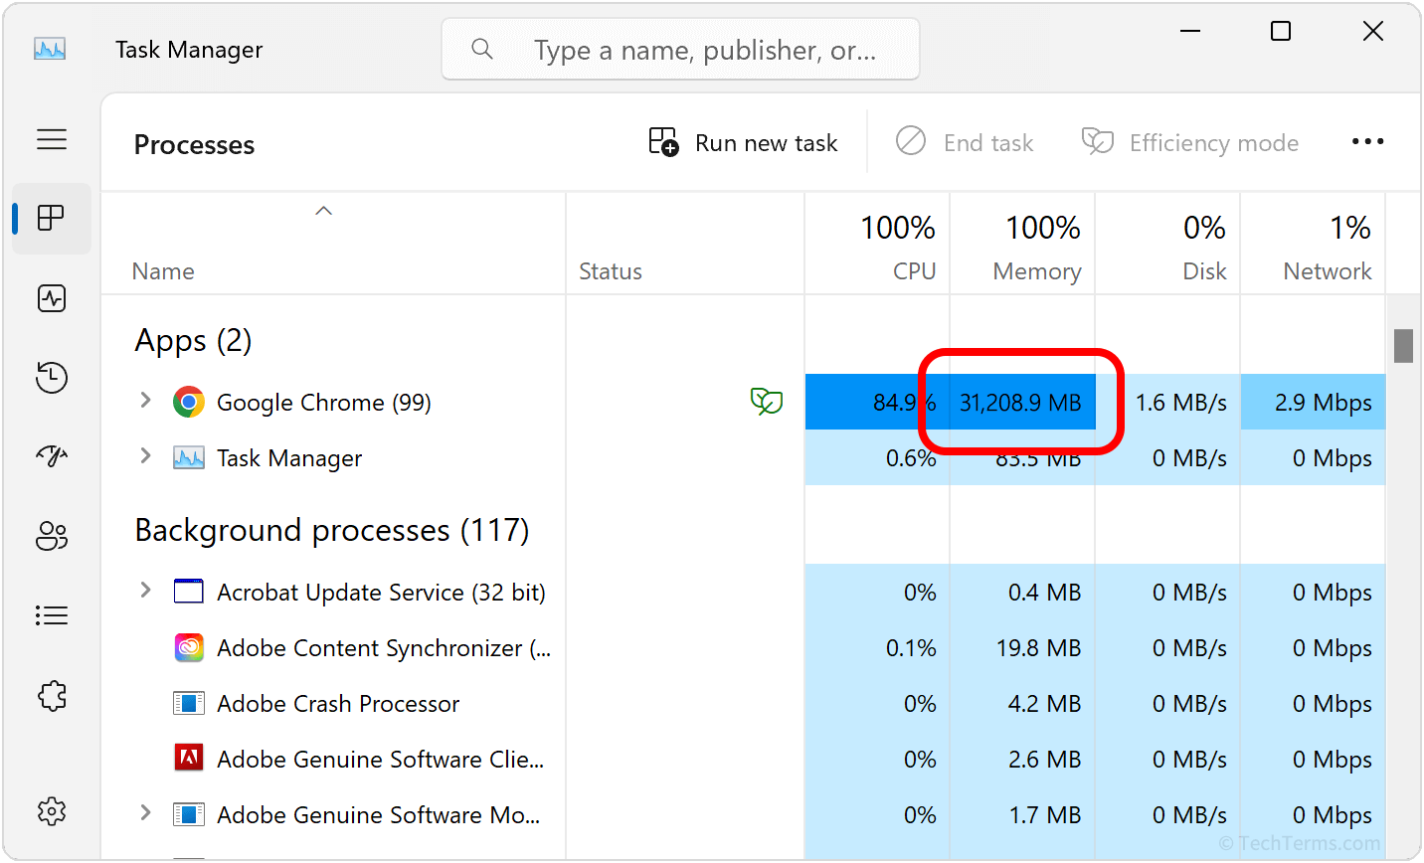Sort processes by the Memory column

(x=1037, y=244)
